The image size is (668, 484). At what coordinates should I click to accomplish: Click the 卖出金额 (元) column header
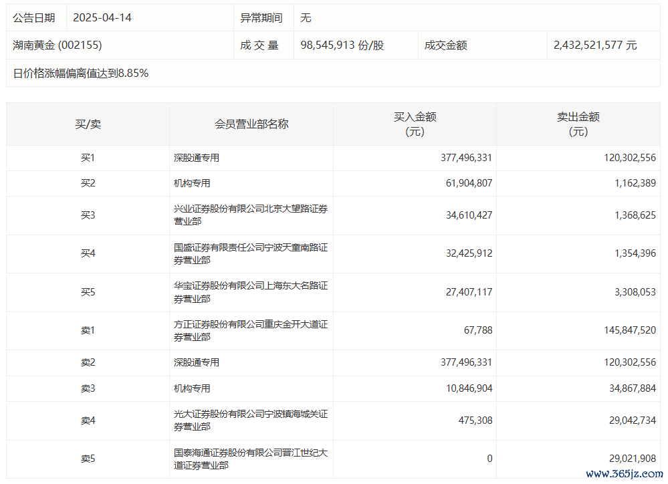tap(578, 124)
